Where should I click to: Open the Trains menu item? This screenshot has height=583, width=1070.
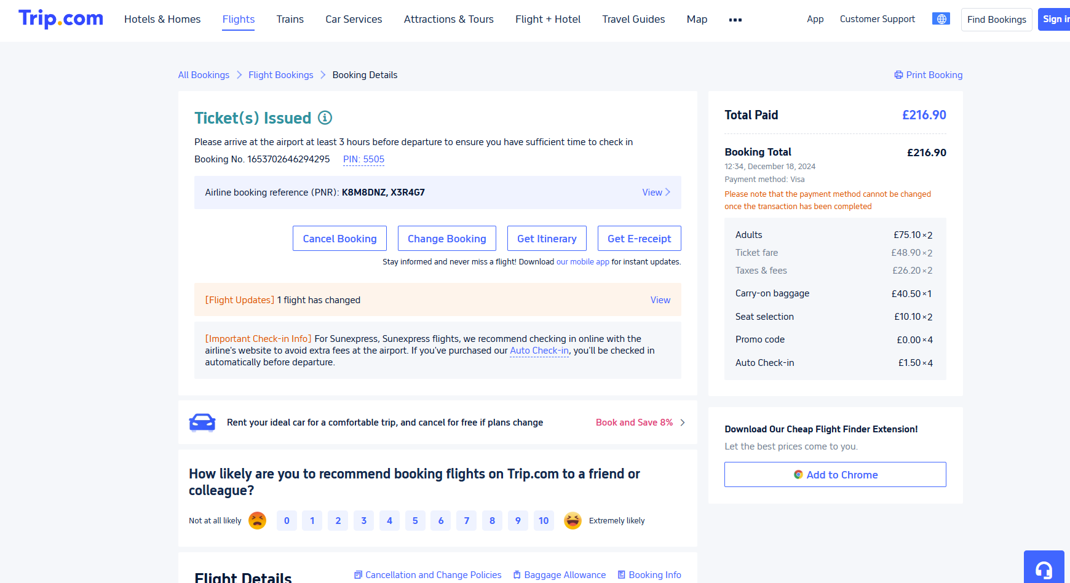pyautogui.click(x=290, y=19)
